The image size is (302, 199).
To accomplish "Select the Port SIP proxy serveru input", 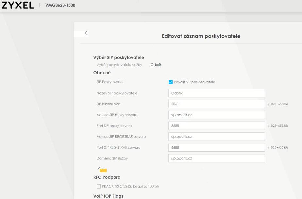I will [x=216, y=126].
